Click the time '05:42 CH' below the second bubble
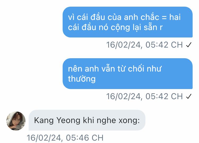The width and height of the screenshot is (199, 143). [164, 96]
